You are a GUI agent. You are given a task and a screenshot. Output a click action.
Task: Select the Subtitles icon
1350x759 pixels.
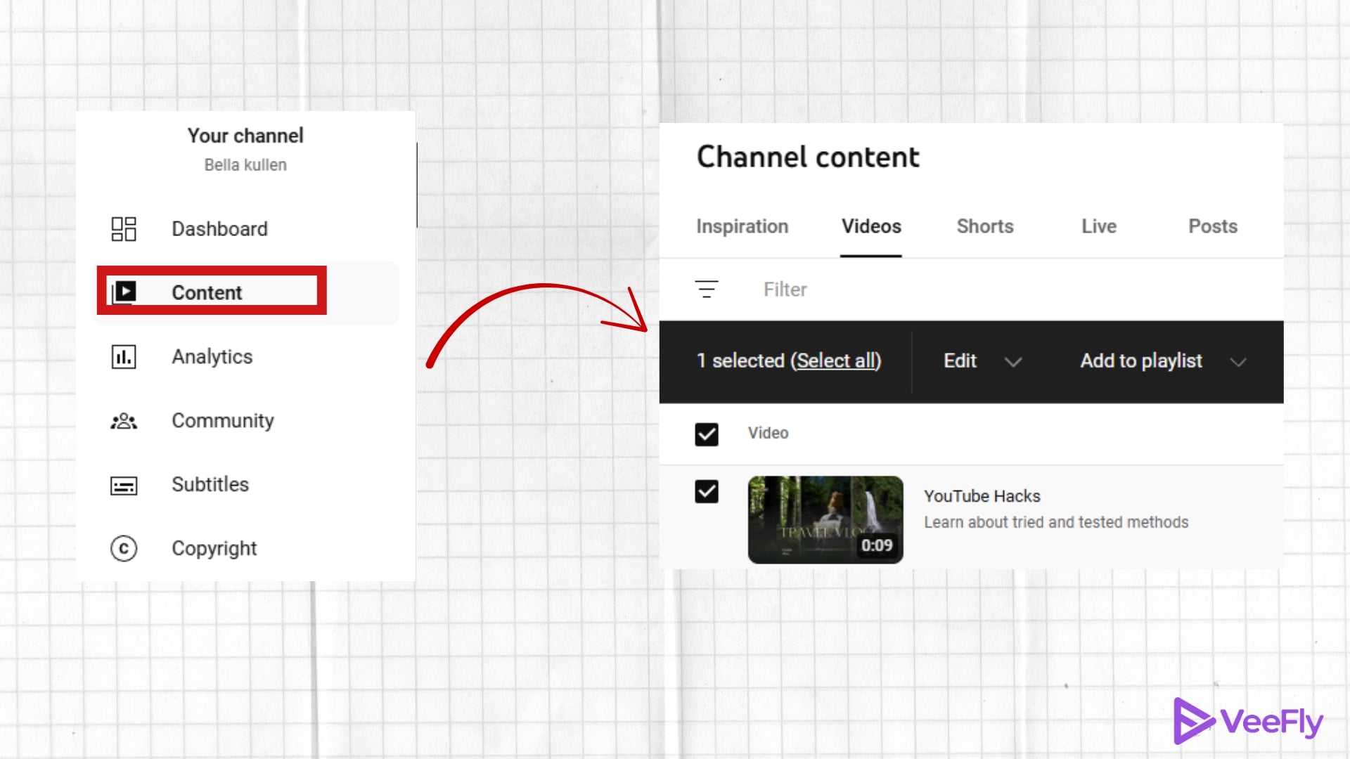[123, 485]
